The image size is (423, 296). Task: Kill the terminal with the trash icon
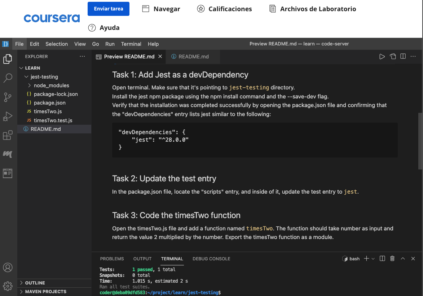click(392, 259)
